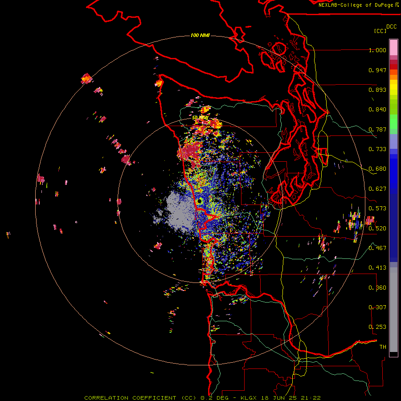Select the 0.413 scale value
Screen dimensions: 401x401
pyautogui.click(x=377, y=268)
